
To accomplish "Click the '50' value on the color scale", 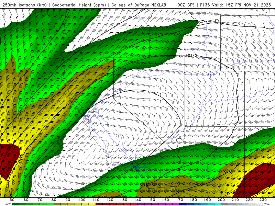I will click(x=12, y=200).
